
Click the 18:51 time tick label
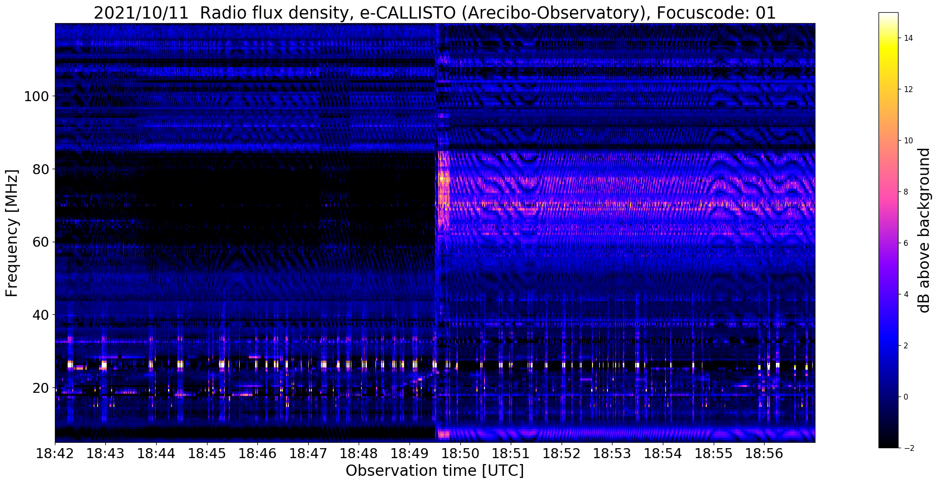tap(511, 453)
